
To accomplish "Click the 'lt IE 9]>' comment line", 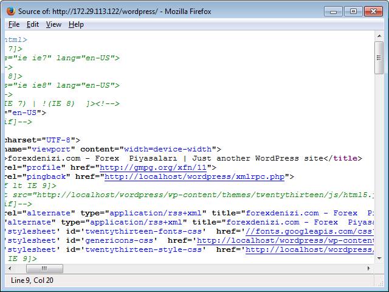I will (31, 186).
